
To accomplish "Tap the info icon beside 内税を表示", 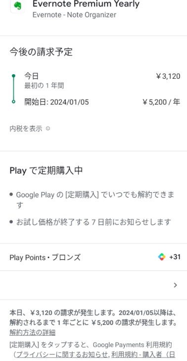I will (x=47, y=129).
